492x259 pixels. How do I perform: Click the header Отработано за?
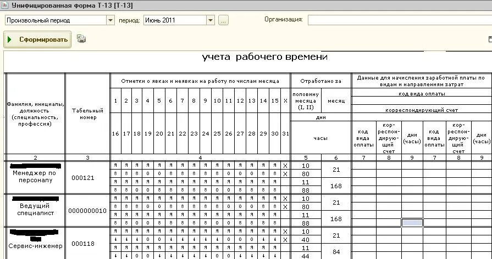pos(320,81)
